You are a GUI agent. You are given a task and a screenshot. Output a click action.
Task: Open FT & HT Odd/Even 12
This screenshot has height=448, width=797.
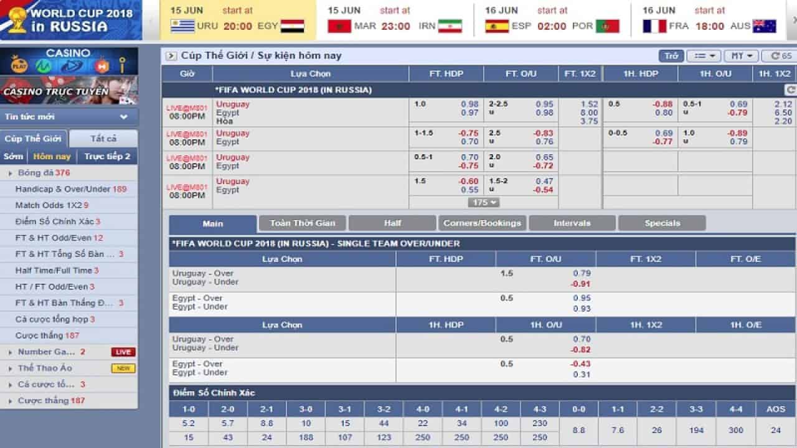click(x=59, y=238)
